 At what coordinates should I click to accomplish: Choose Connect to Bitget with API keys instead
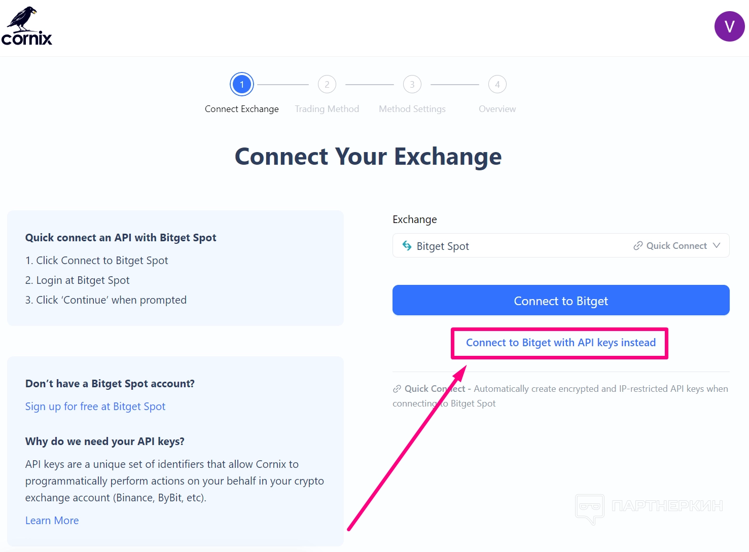[x=561, y=343]
